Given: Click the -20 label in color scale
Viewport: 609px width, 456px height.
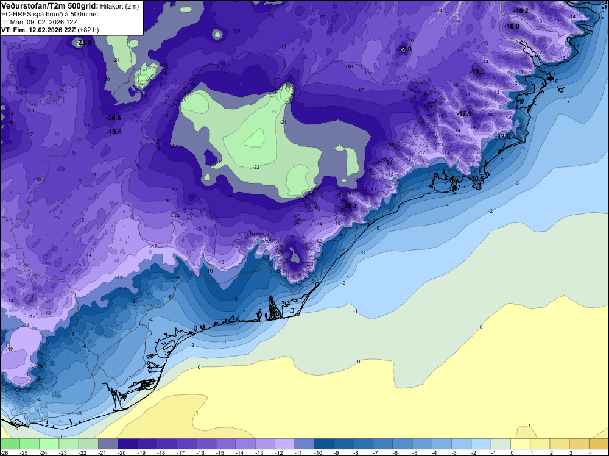Looking at the screenshot, I should 122,452.
